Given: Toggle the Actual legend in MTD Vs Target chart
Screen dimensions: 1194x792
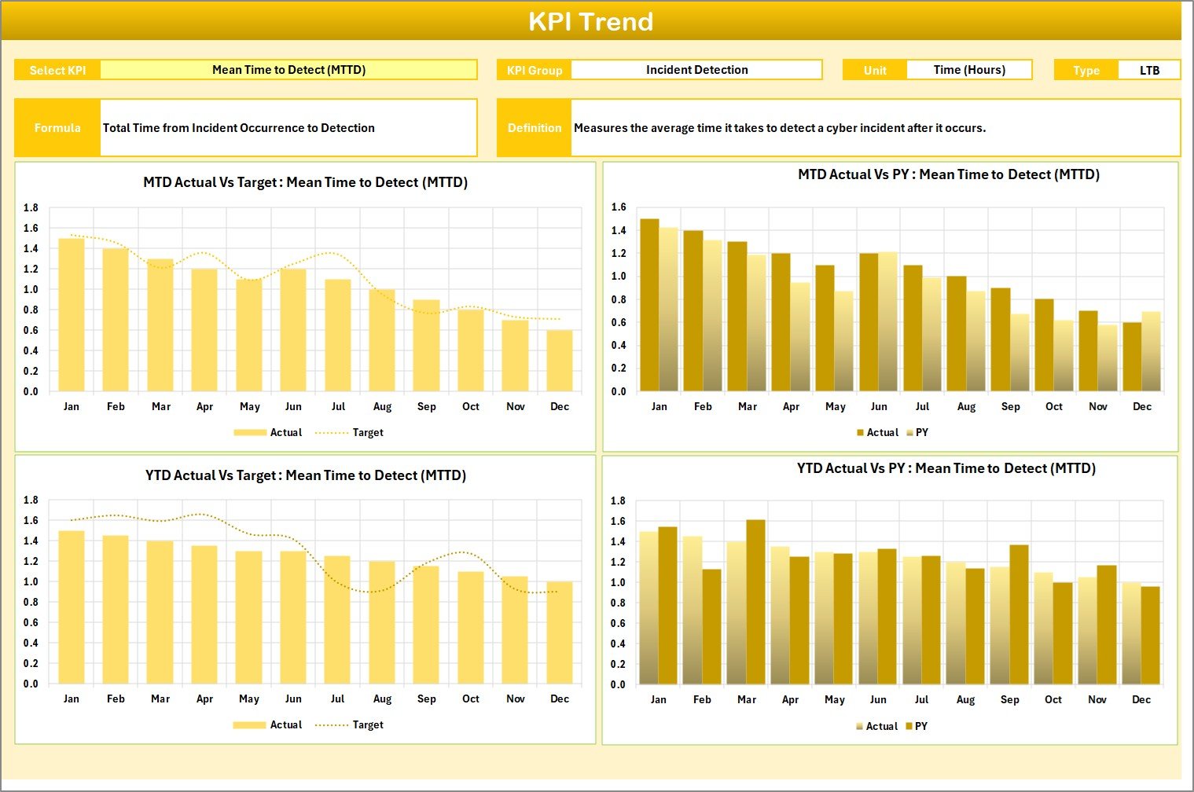Looking at the screenshot, I should pyautogui.click(x=285, y=432).
